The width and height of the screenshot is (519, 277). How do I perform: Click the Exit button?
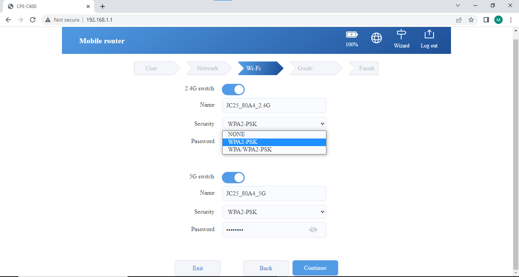(x=198, y=268)
